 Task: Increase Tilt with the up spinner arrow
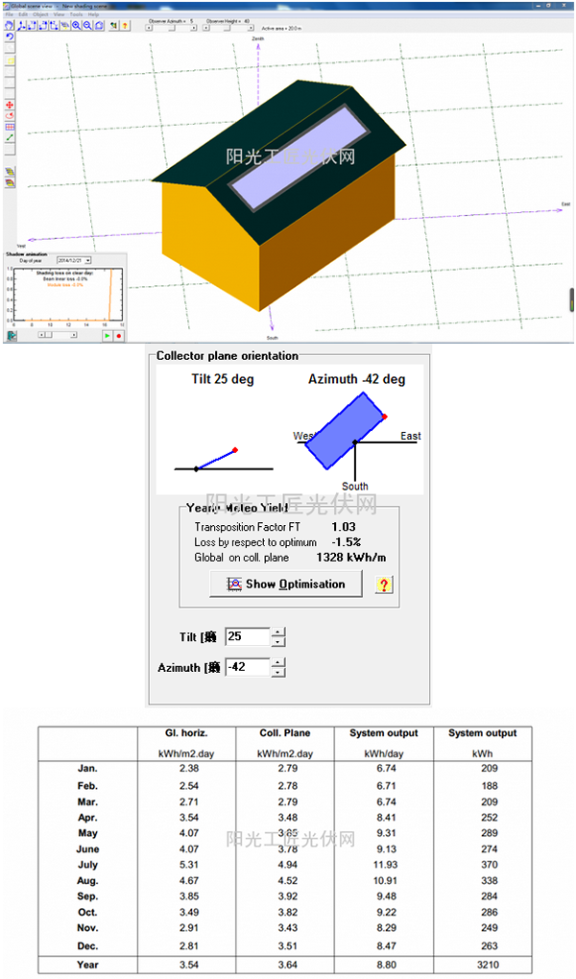278,632
